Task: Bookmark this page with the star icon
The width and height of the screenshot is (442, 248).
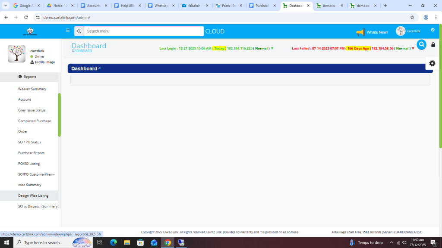Action: pos(412,17)
